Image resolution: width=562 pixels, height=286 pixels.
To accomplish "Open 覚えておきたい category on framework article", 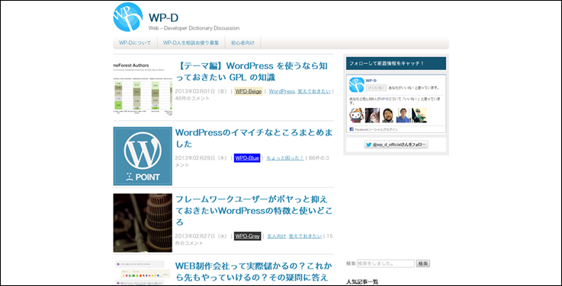I will pyautogui.click(x=305, y=237).
